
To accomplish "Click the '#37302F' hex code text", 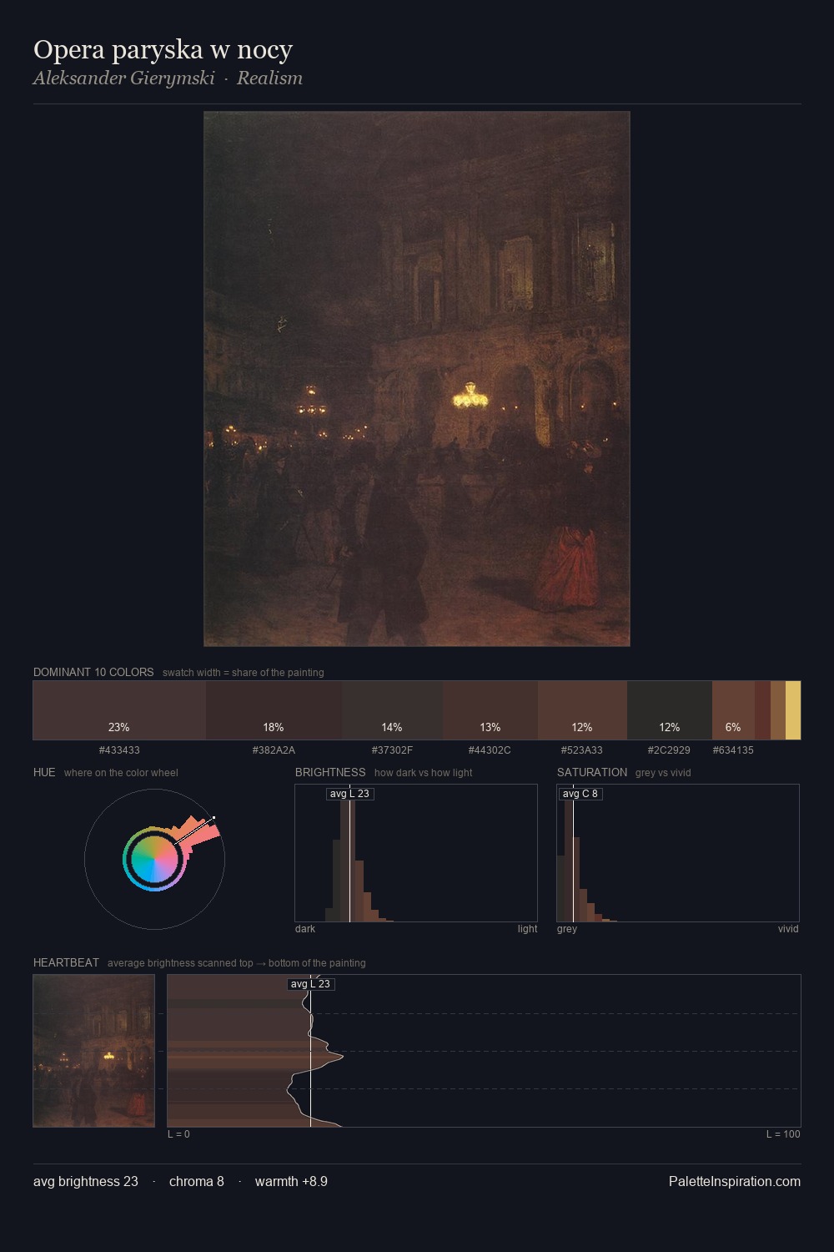I will tap(392, 750).
